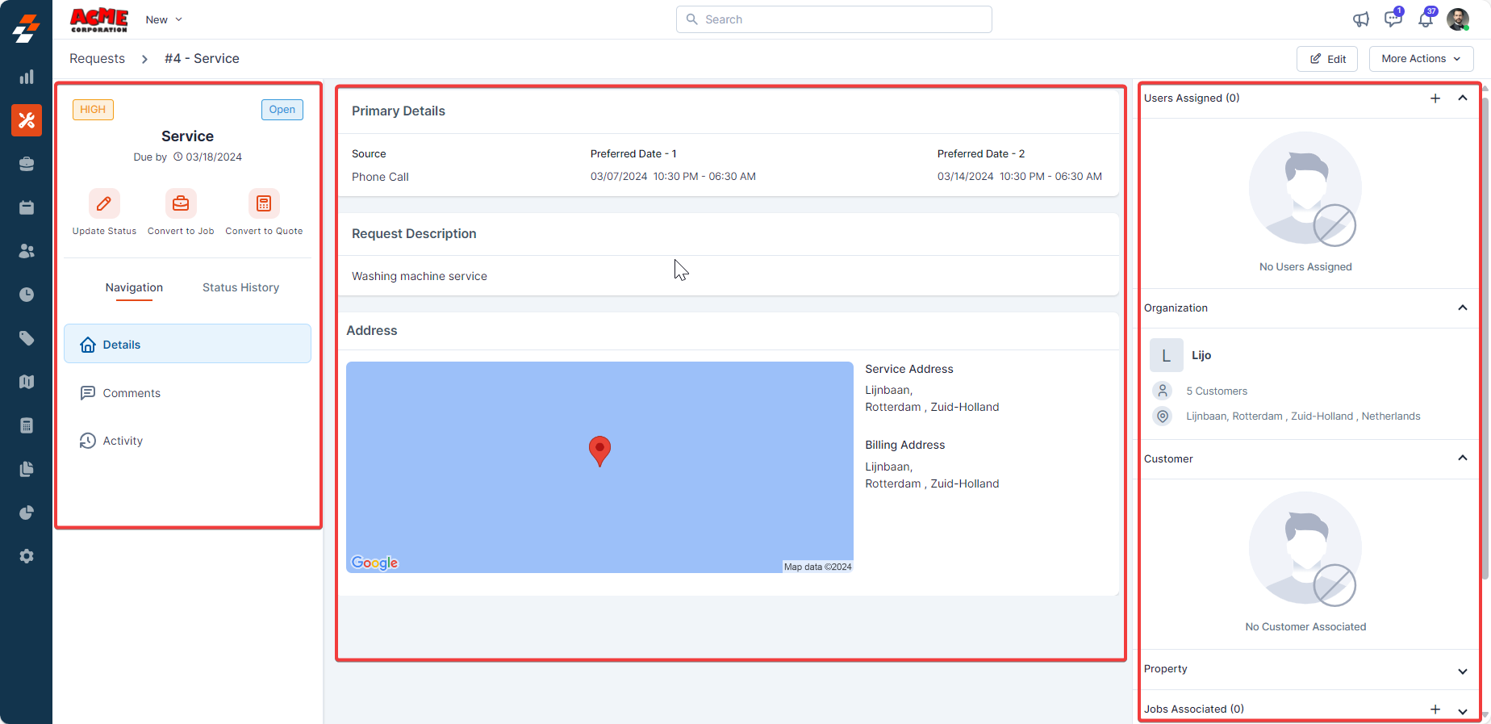Screen dimensions: 1491x724
Task: Click the Convert to Job briefcase icon
Action: [x=181, y=204]
